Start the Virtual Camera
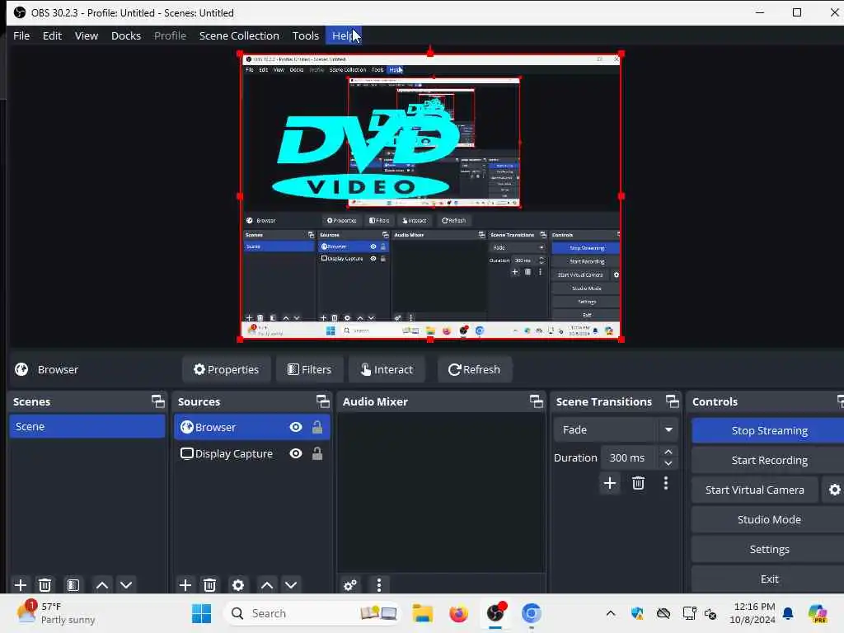 (x=755, y=490)
